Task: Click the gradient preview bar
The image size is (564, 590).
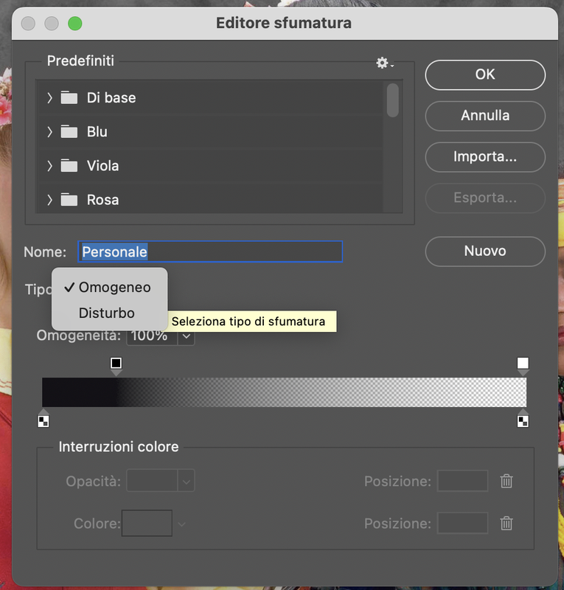Action: click(x=284, y=392)
